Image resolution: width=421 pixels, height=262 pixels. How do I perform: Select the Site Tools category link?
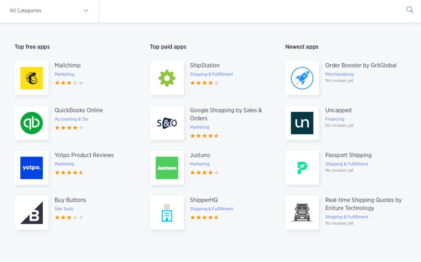(x=64, y=209)
